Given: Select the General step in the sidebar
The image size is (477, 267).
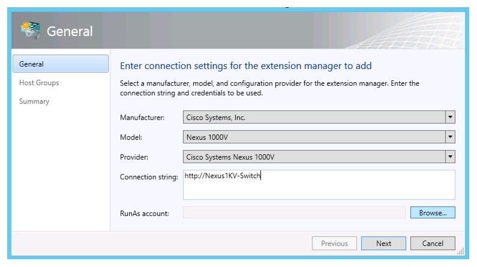Looking at the screenshot, I should pyautogui.click(x=60, y=64).
